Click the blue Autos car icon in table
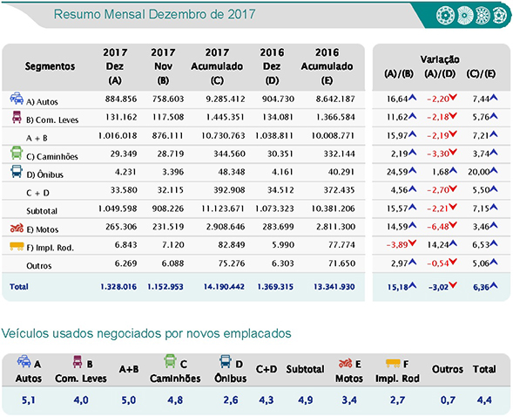 click(17, 99)
